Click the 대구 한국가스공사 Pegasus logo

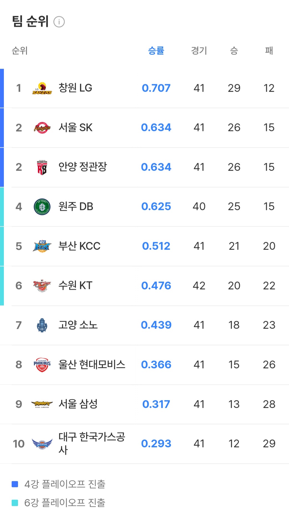[42, 443]
